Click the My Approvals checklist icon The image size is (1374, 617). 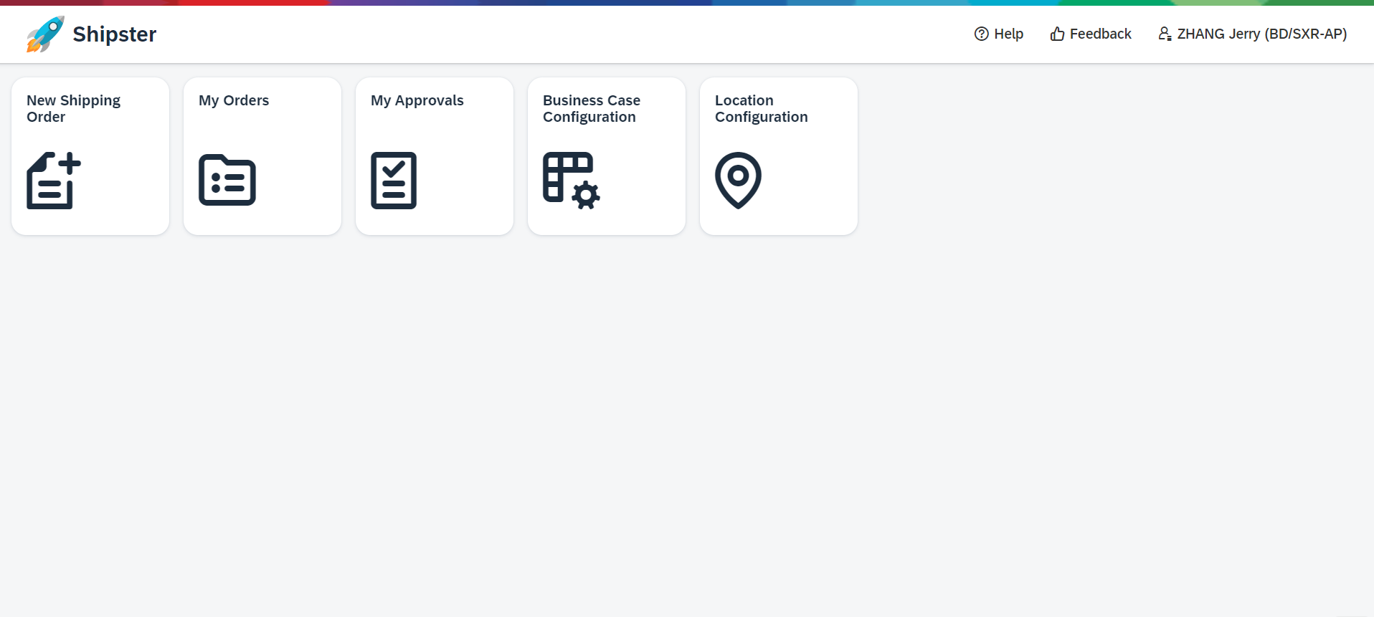point(394,181)
